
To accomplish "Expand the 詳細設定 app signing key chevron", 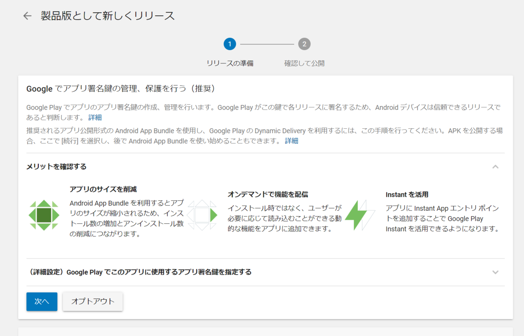I will (x=495, y=272).
